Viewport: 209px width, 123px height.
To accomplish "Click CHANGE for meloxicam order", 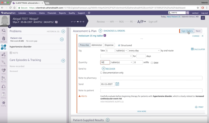I will [x=196, y=36].
